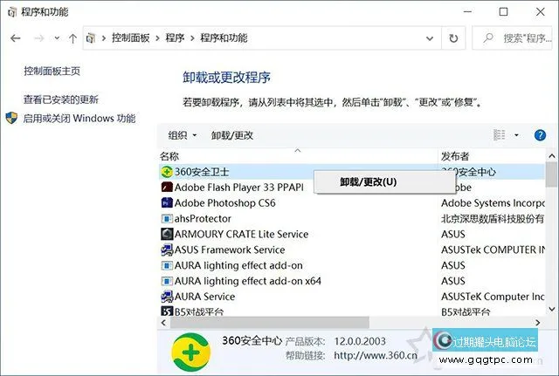Click 卸载/更改 in the toolbar
This screenshot has height=376, width=559.
click(x=232, y=135)
